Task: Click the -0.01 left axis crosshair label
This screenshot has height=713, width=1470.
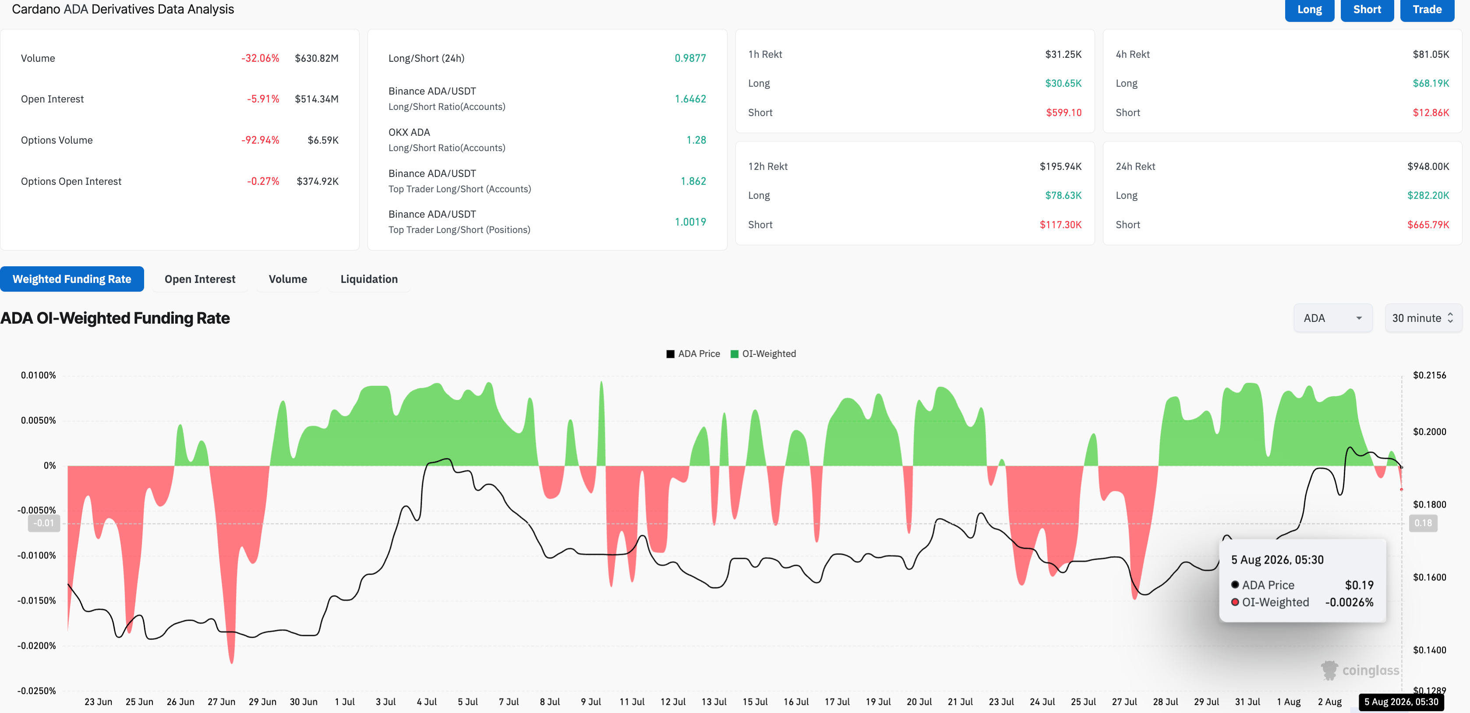Action: coord(44,524)
